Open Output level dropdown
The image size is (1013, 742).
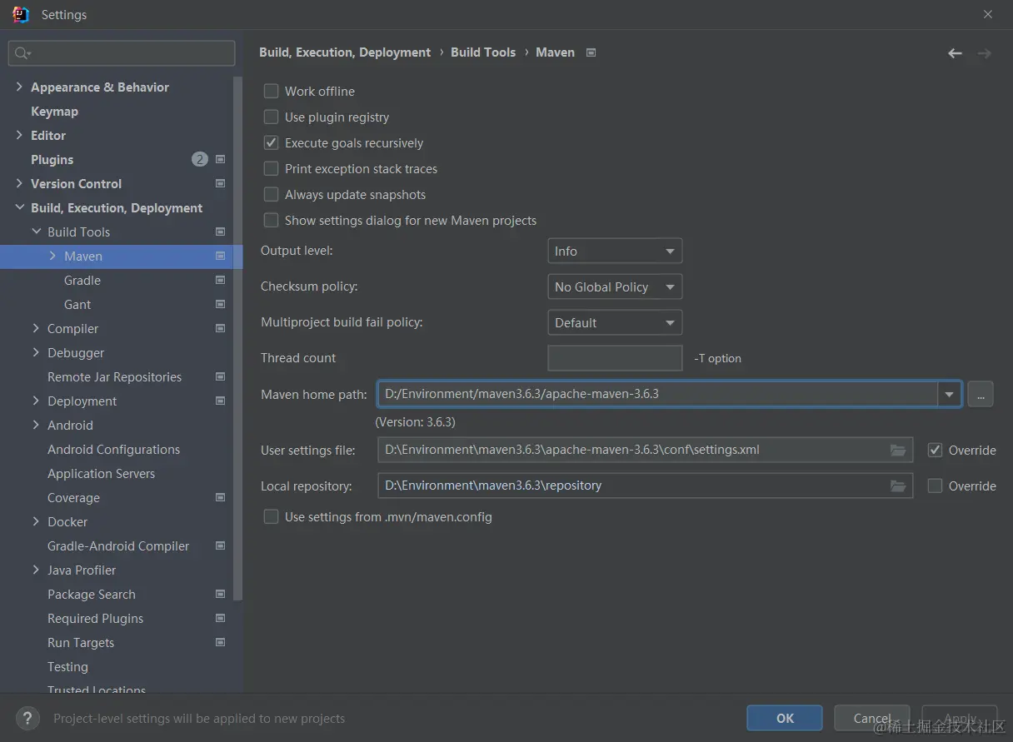coord(615,251)
